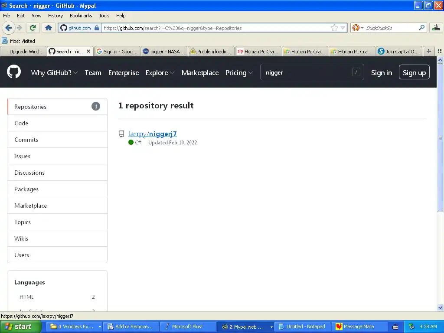Open the browser home page icon
Screen dimensions: 444x333
[x=49, y=28]
